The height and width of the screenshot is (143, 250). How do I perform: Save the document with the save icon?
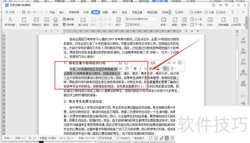tap(24, 12)
